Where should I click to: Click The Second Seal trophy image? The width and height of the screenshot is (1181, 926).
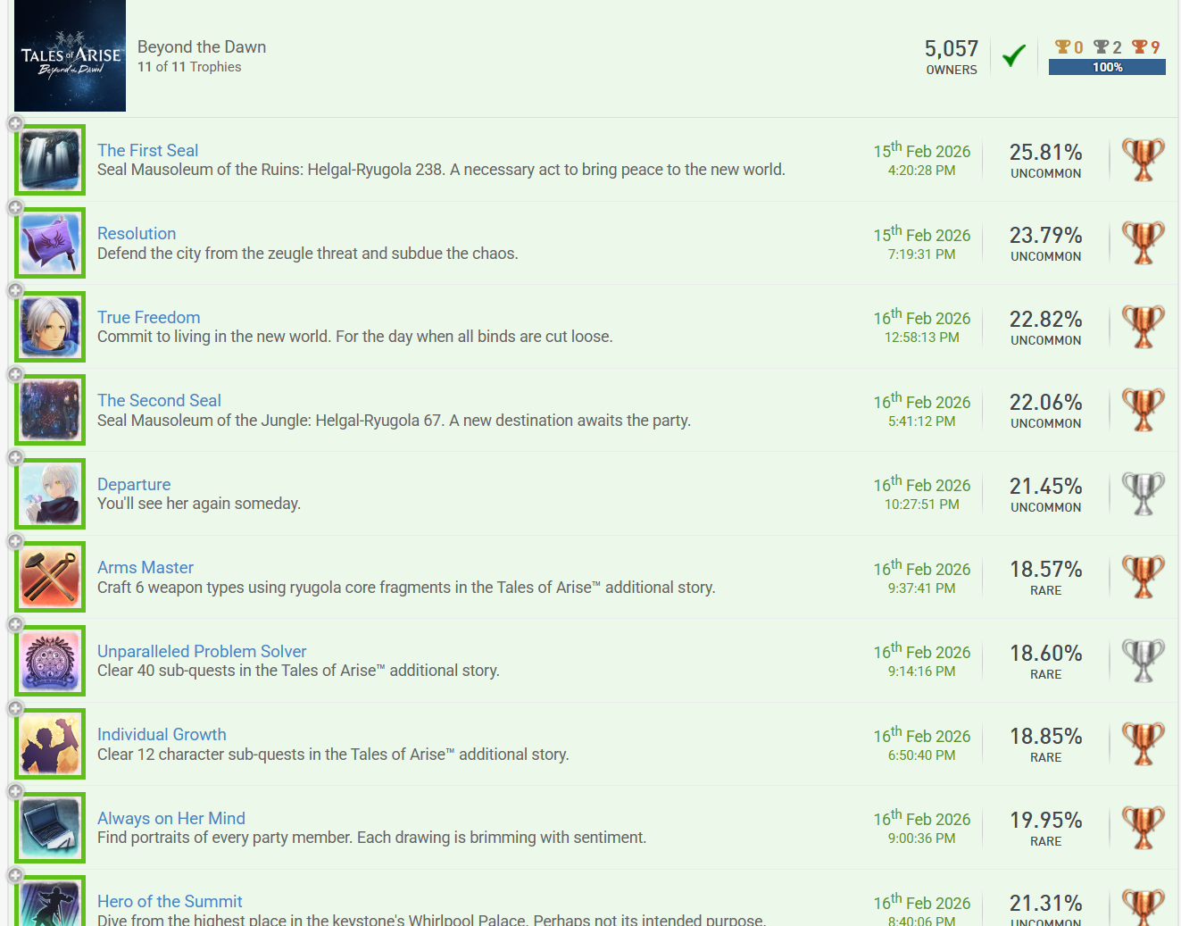click(51, 410)
